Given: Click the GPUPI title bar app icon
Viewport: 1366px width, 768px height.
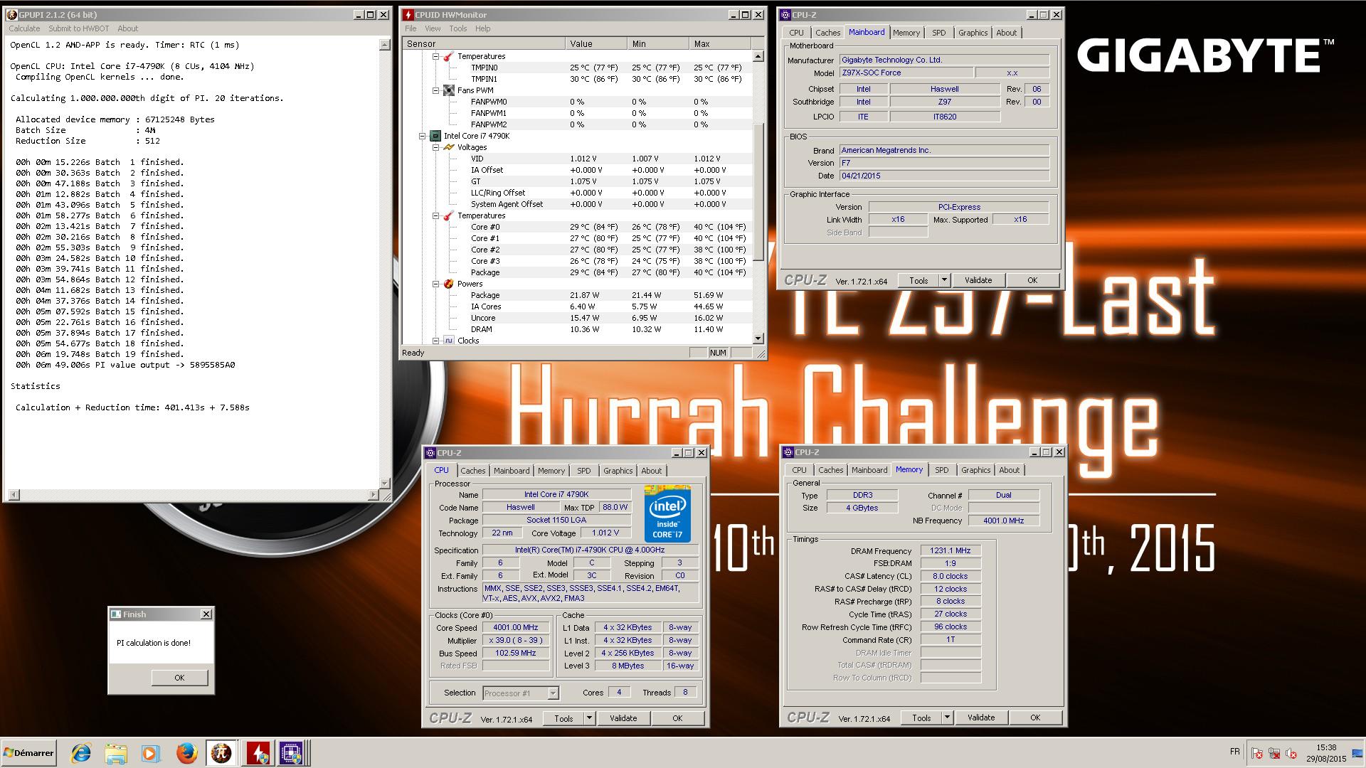Looking at the screenshot, I should pyautogui.click(x=11, y=15).
